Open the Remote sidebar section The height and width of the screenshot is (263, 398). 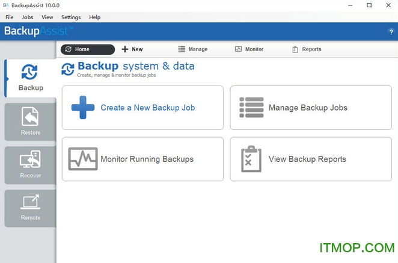click(31, 206)
